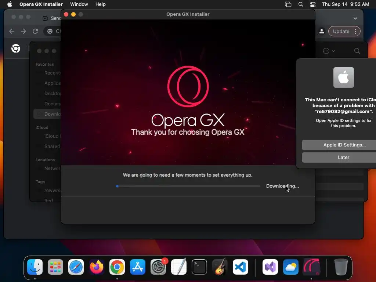Open Finder from the Dock
Viewport: 376px width, 282px height.
[x=35, y=267]
